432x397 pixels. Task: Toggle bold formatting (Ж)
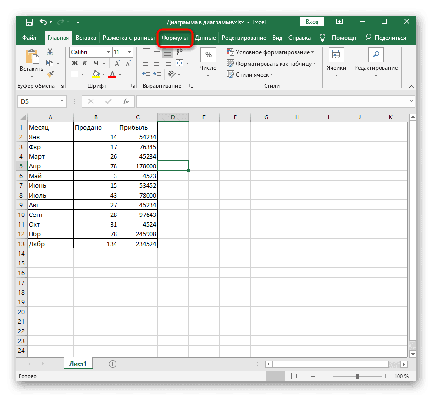(x=74, y=63)
